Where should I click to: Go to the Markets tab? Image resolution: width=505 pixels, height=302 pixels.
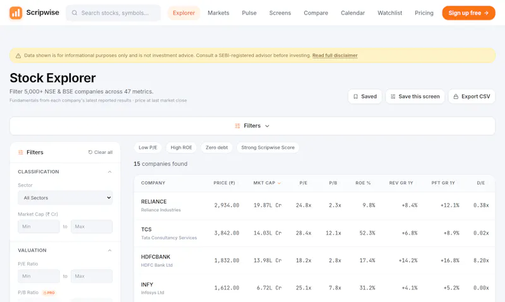click(x=218, y=13)
